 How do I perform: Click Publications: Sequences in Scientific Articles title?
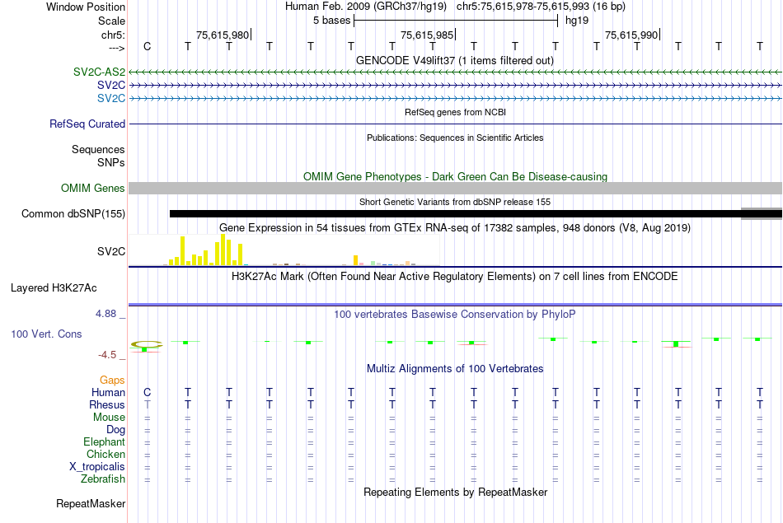pyautogui.click(x=455, y=138)
